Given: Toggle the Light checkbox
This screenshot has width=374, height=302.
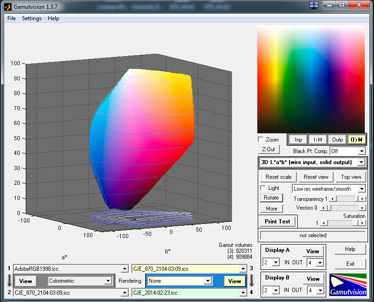Looking at the screenshot, I should 263,188.
